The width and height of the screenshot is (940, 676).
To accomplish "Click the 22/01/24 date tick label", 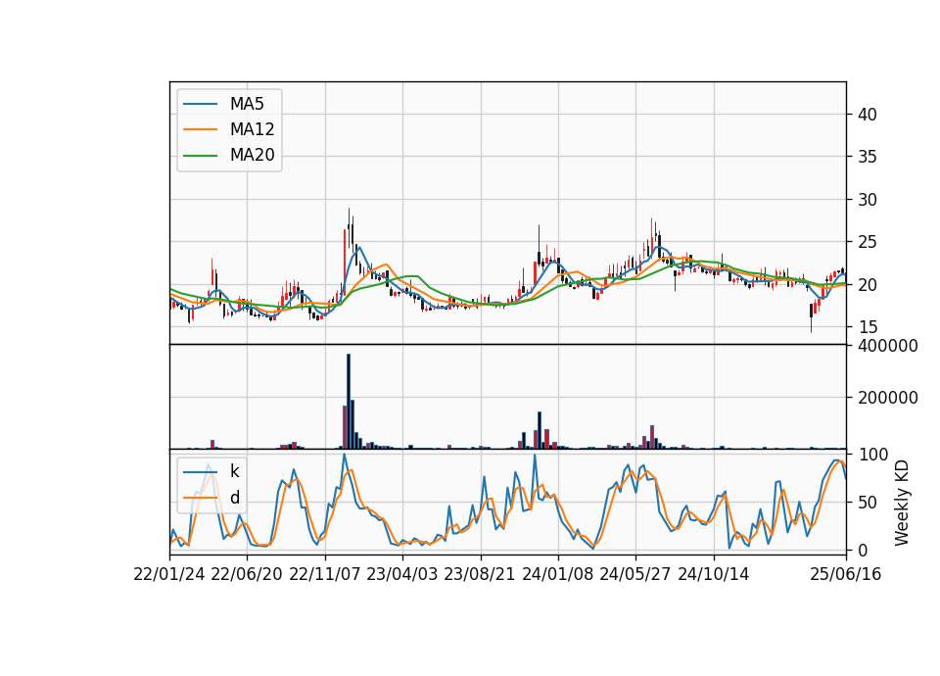I will click(169, 574).
